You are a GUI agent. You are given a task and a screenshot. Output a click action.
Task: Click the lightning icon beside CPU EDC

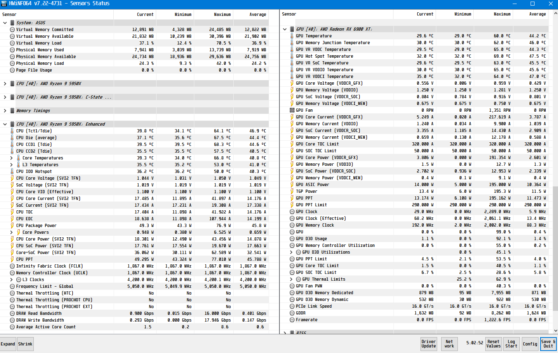click(x=12, y=219)
